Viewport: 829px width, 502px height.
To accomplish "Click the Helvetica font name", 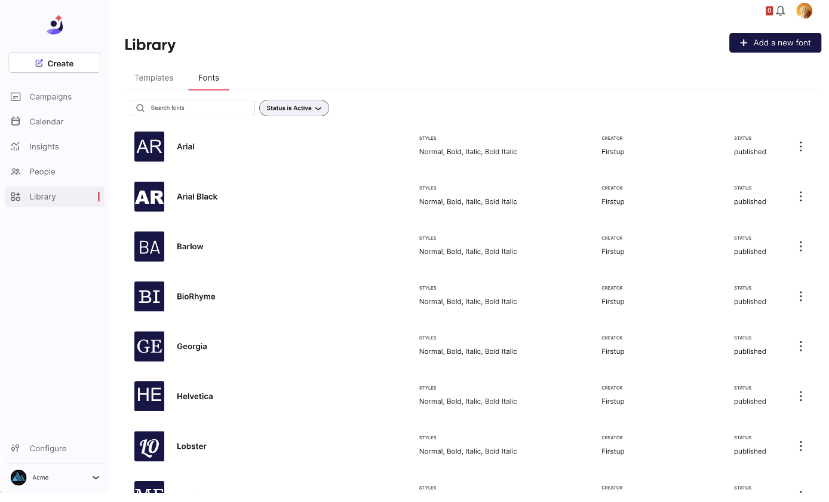I will (195, 396).
